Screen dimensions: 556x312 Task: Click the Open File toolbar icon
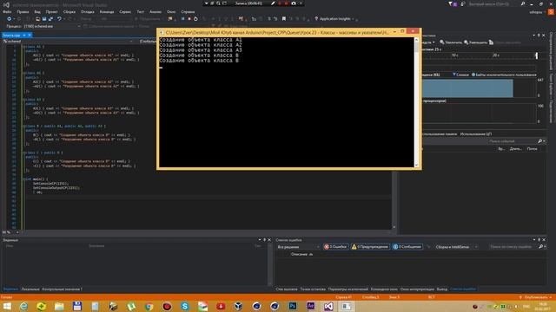(37, 19)
